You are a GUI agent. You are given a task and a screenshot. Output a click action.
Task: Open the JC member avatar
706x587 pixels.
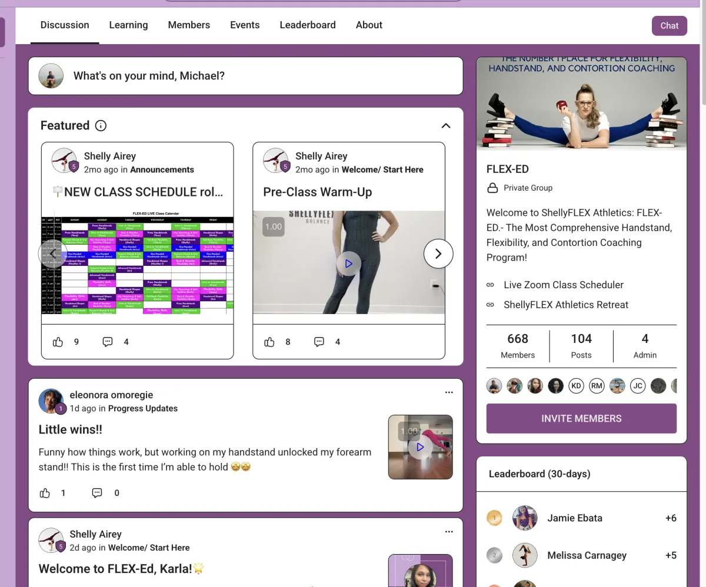tap(638, 386)
